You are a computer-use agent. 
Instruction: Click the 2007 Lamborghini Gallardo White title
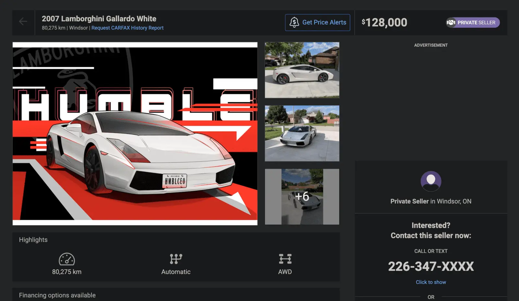99,19
